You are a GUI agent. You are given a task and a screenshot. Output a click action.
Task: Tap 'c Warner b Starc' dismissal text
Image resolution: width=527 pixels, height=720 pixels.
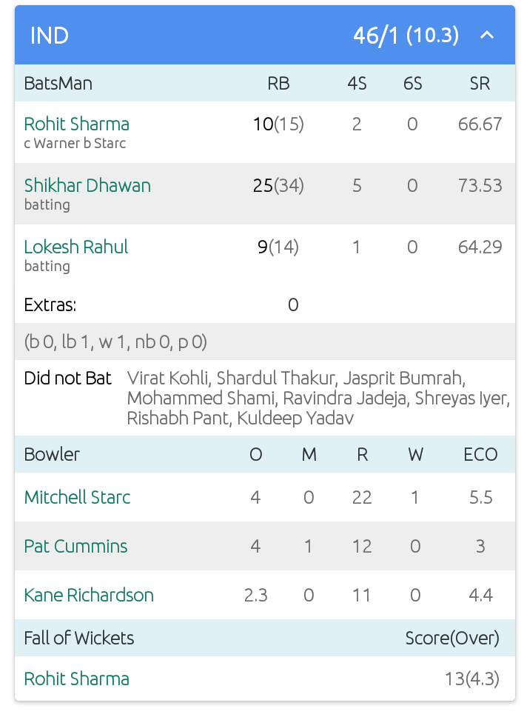75,143
